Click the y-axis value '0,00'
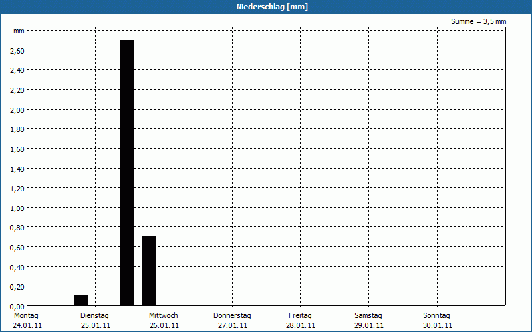Image resolution: width=532 pixels, height=332 pixels. [17, 307]
